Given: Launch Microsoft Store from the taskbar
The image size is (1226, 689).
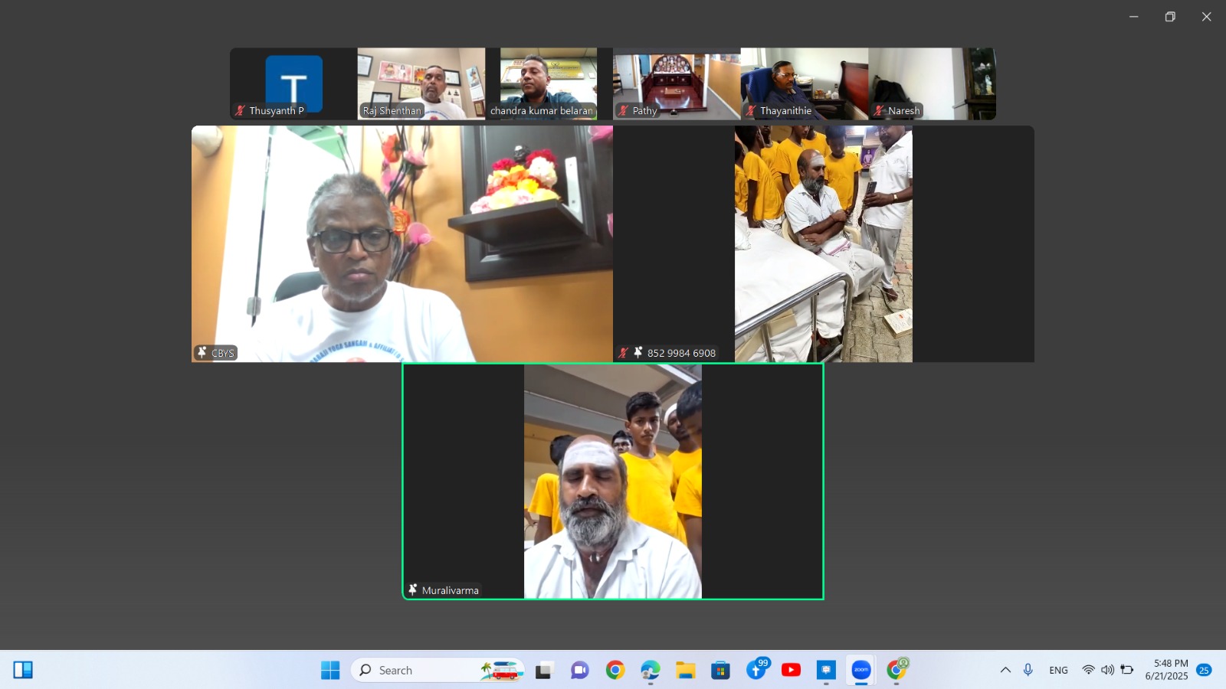Looking at the screenshot, I should tap(720, 671).
